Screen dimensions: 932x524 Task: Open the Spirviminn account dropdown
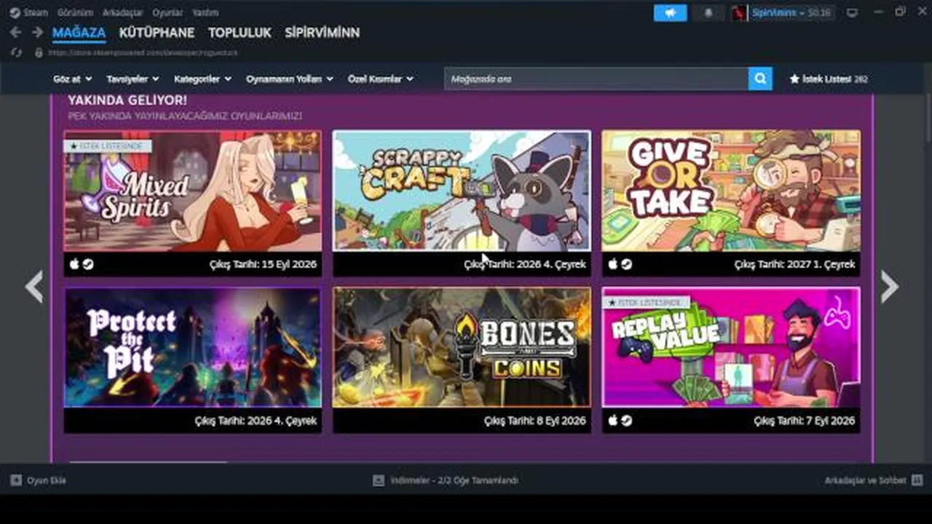click(x=792, y=12)
